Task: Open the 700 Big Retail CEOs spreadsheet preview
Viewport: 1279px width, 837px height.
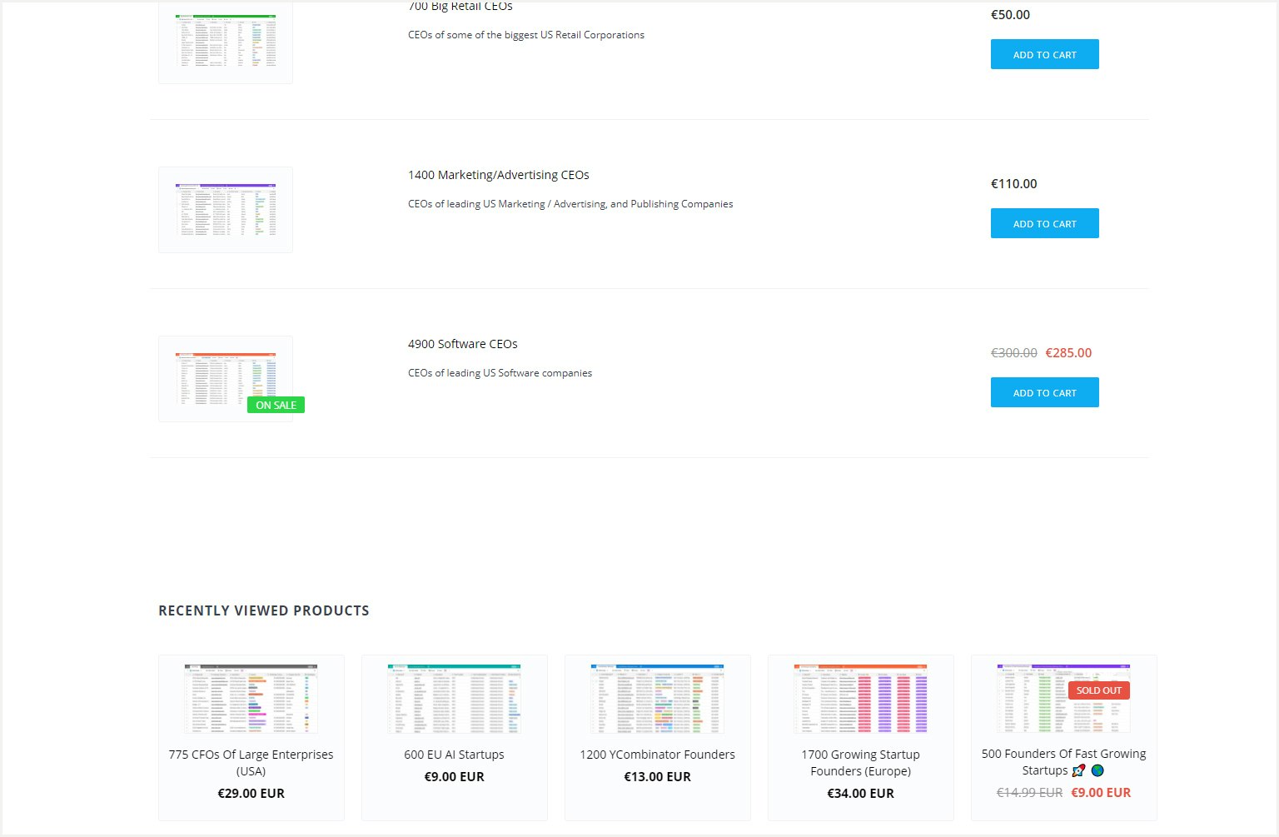Action: (225, 42)
